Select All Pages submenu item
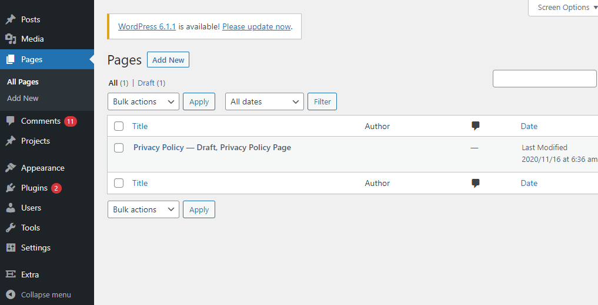The width and height of the screenshot is (598, 305). tap(23, 82)
